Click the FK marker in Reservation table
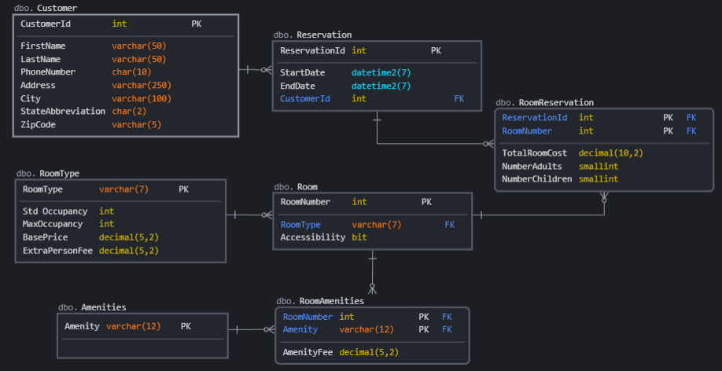This screenshot has width=722, height=371. (459, 98)
